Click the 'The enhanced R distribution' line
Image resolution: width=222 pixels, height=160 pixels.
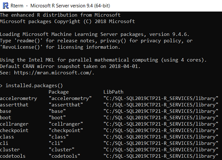60,15
